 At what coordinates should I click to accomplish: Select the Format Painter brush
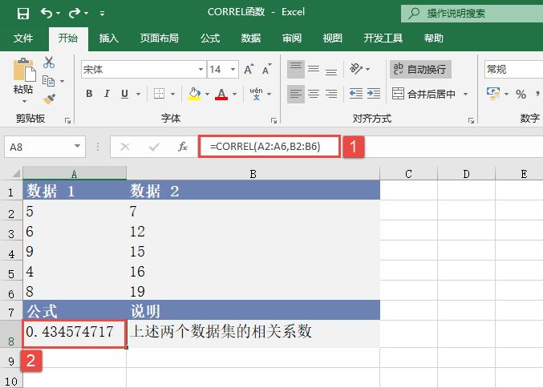click(49, 99)
